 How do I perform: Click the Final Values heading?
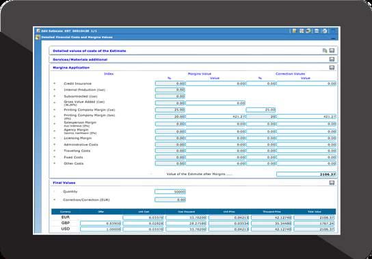click(64, 182)
